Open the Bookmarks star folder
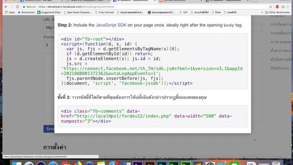Screen dimensions: 293x165 [26, 12]
